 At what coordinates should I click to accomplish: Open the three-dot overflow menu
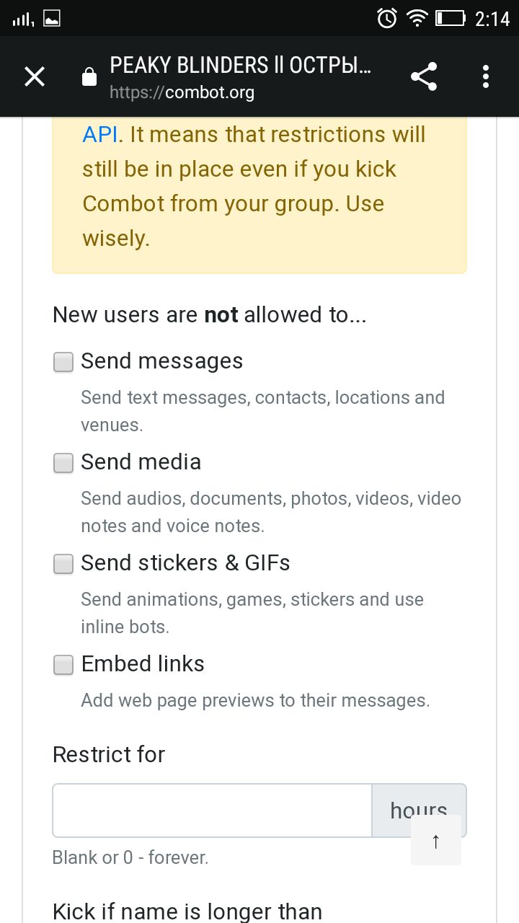(x=486, y=76)
